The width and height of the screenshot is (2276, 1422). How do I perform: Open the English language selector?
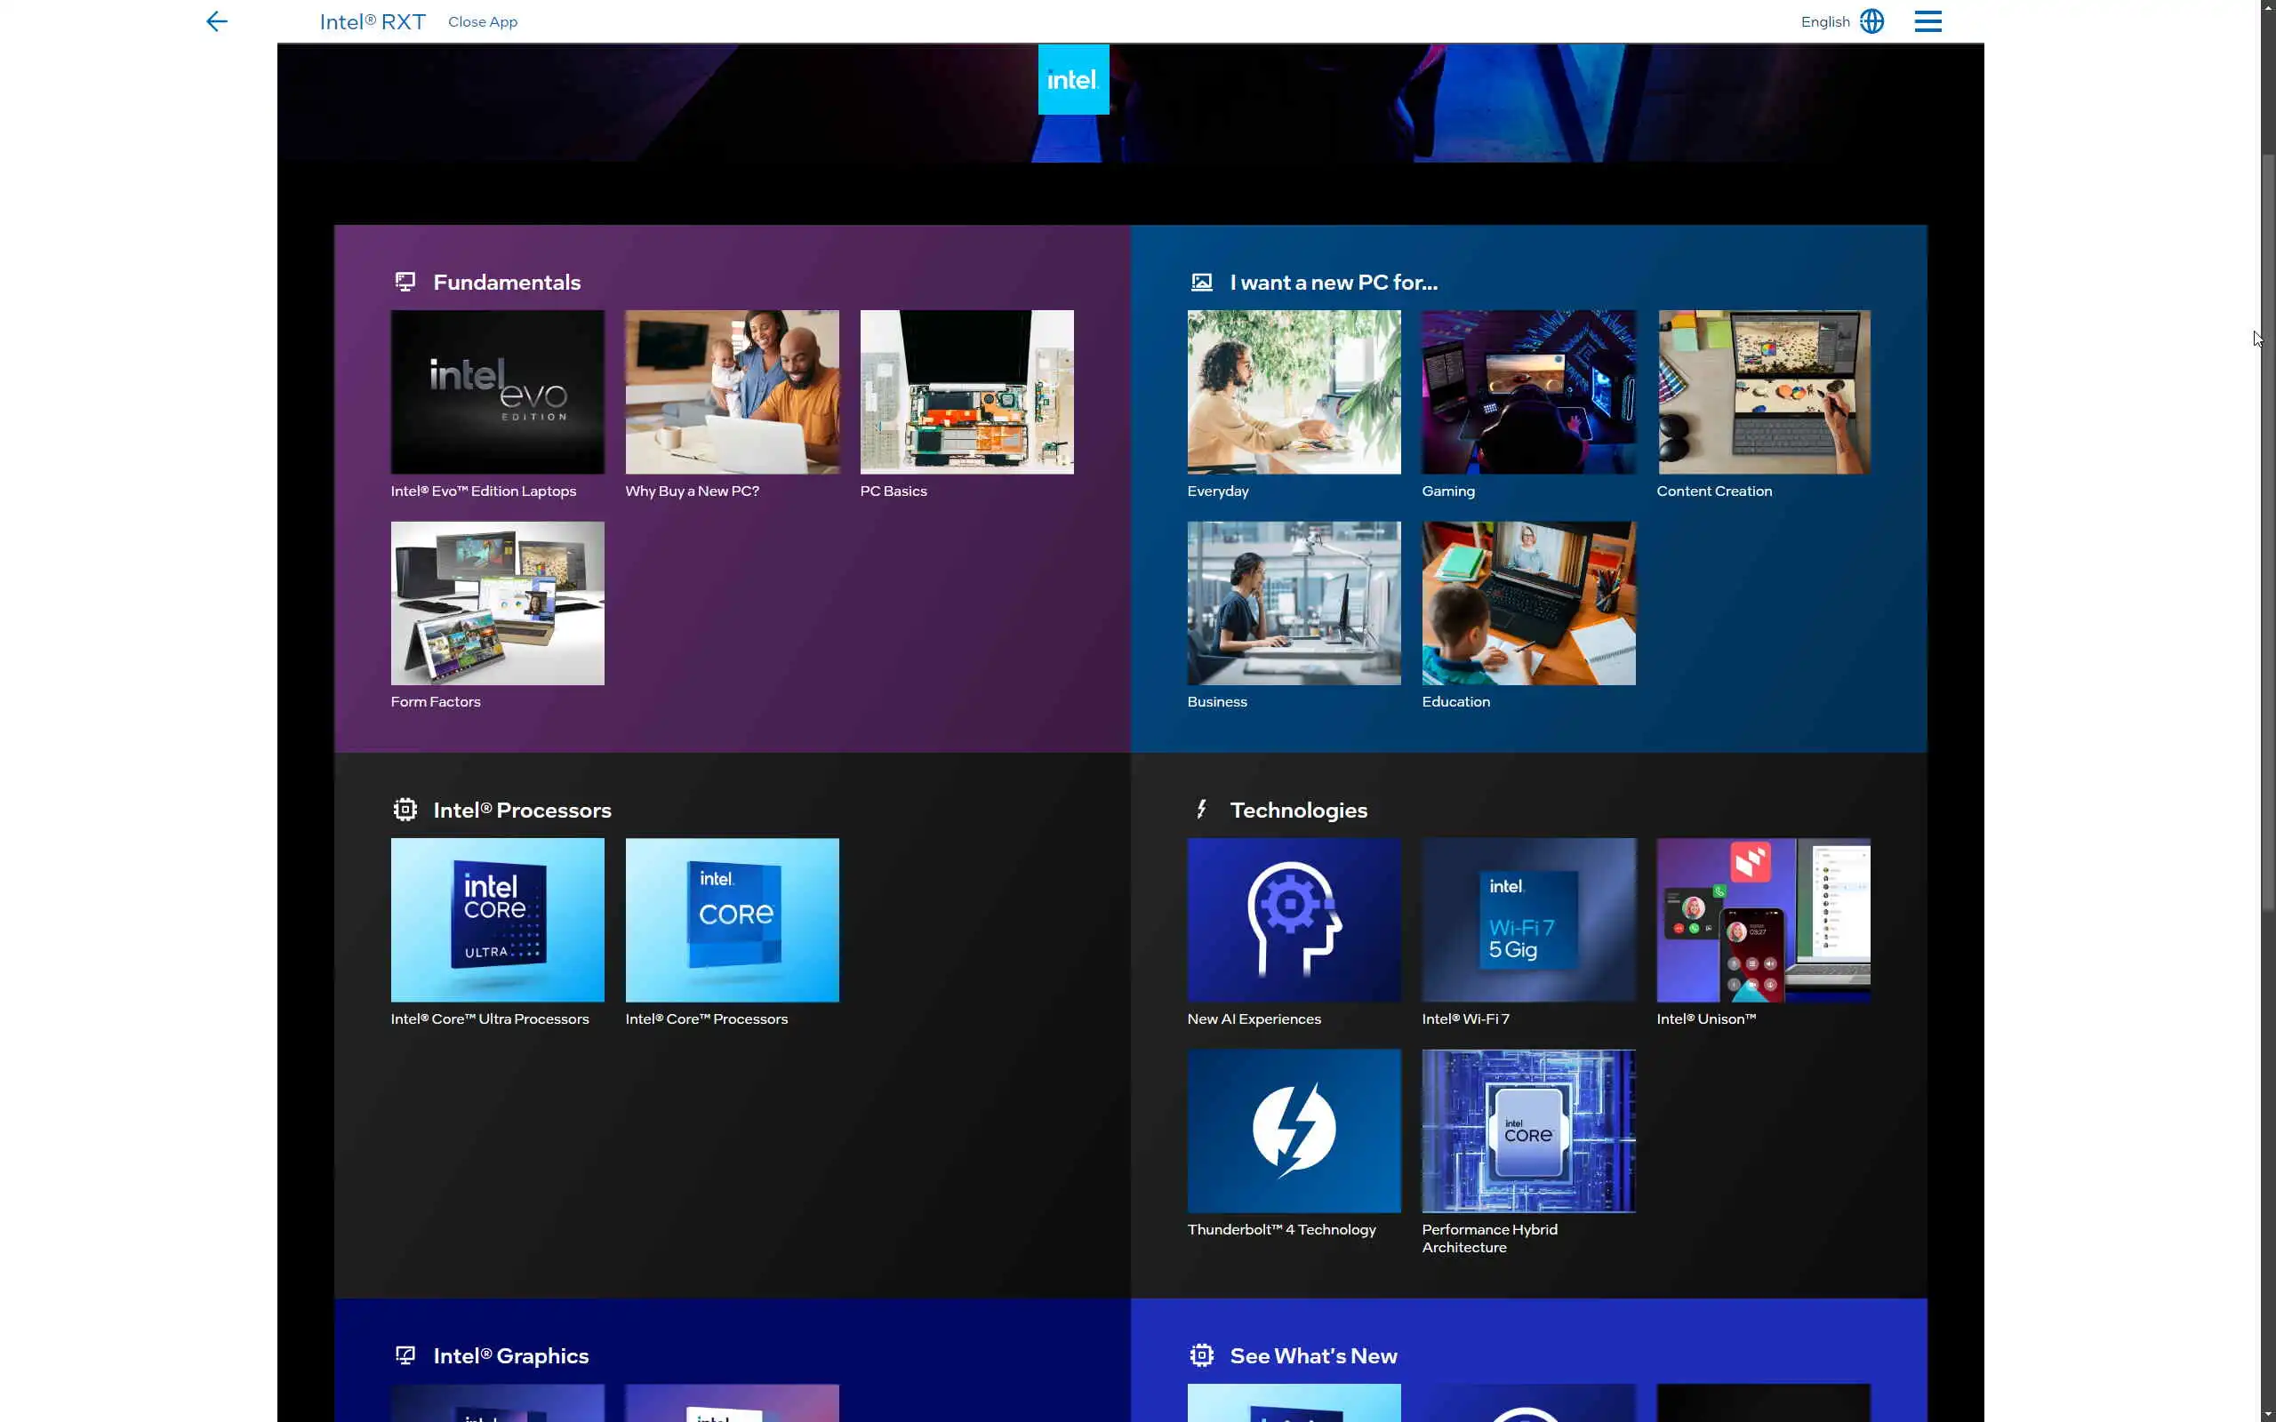point(1824,21)
